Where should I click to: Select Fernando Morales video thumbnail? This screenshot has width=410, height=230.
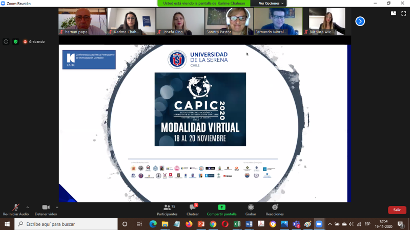tap(278, 21)
